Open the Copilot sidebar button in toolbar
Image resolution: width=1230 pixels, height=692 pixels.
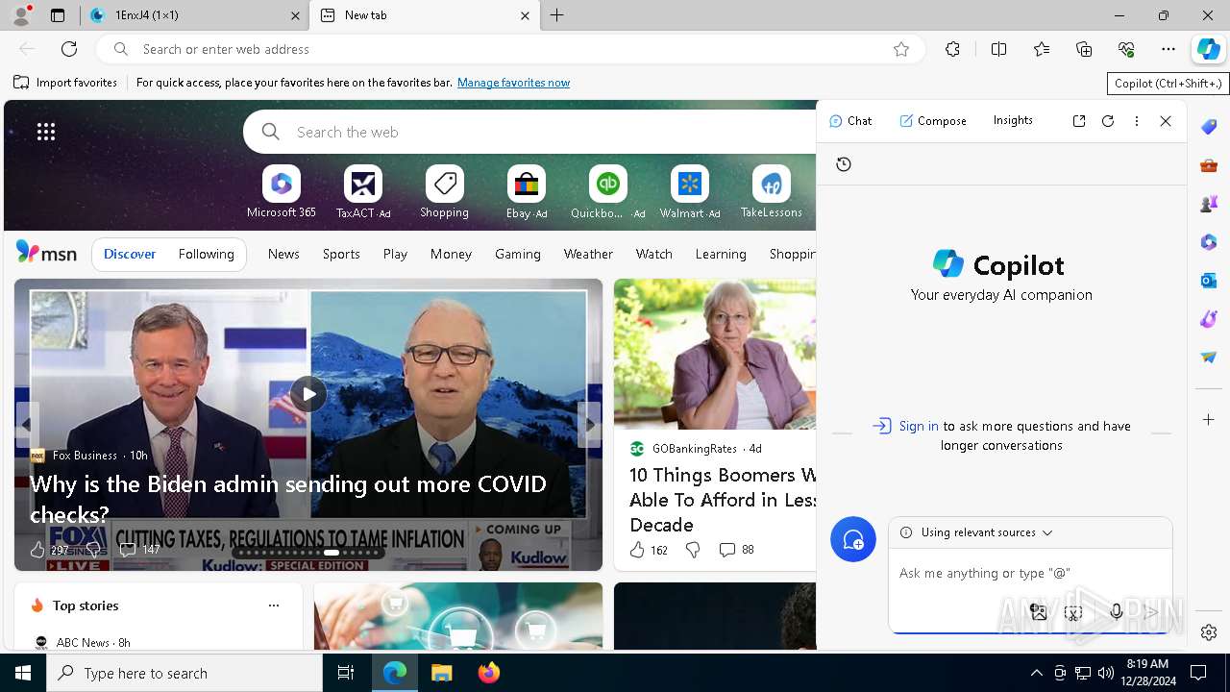tap(1208, 49)
